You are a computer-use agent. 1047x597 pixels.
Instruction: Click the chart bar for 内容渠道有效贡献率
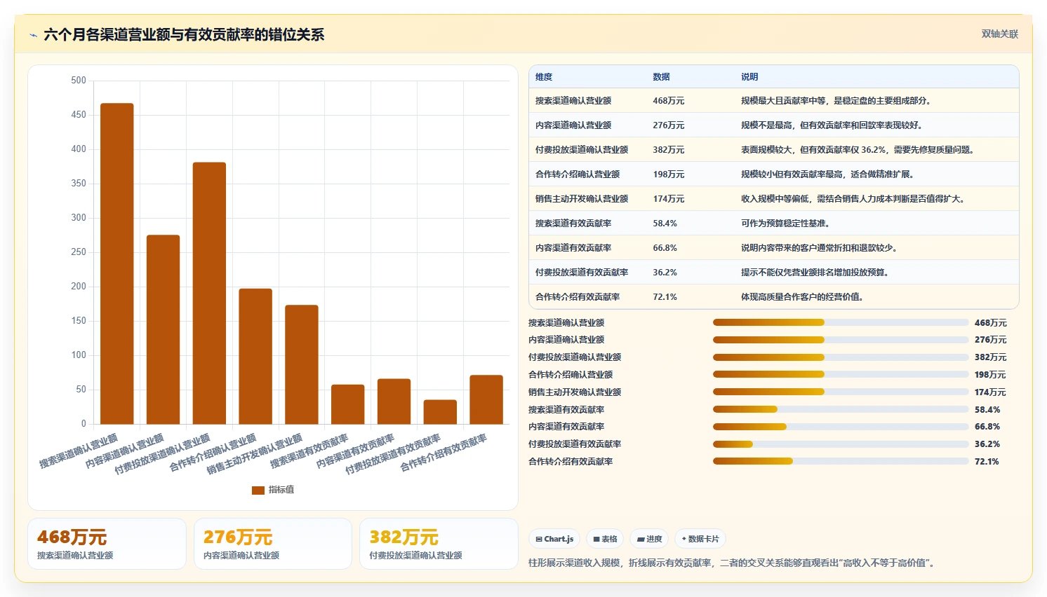(394, 402)
